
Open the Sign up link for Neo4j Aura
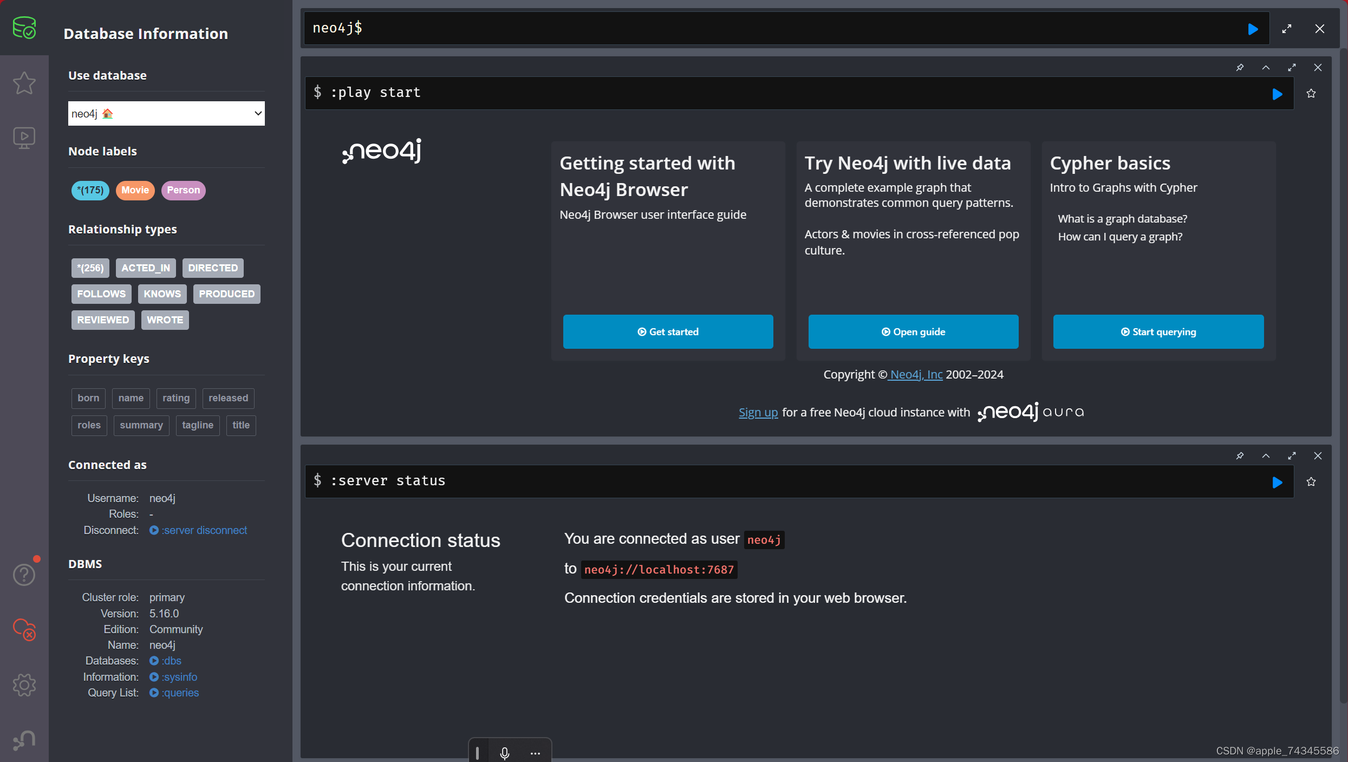point(758,412)
